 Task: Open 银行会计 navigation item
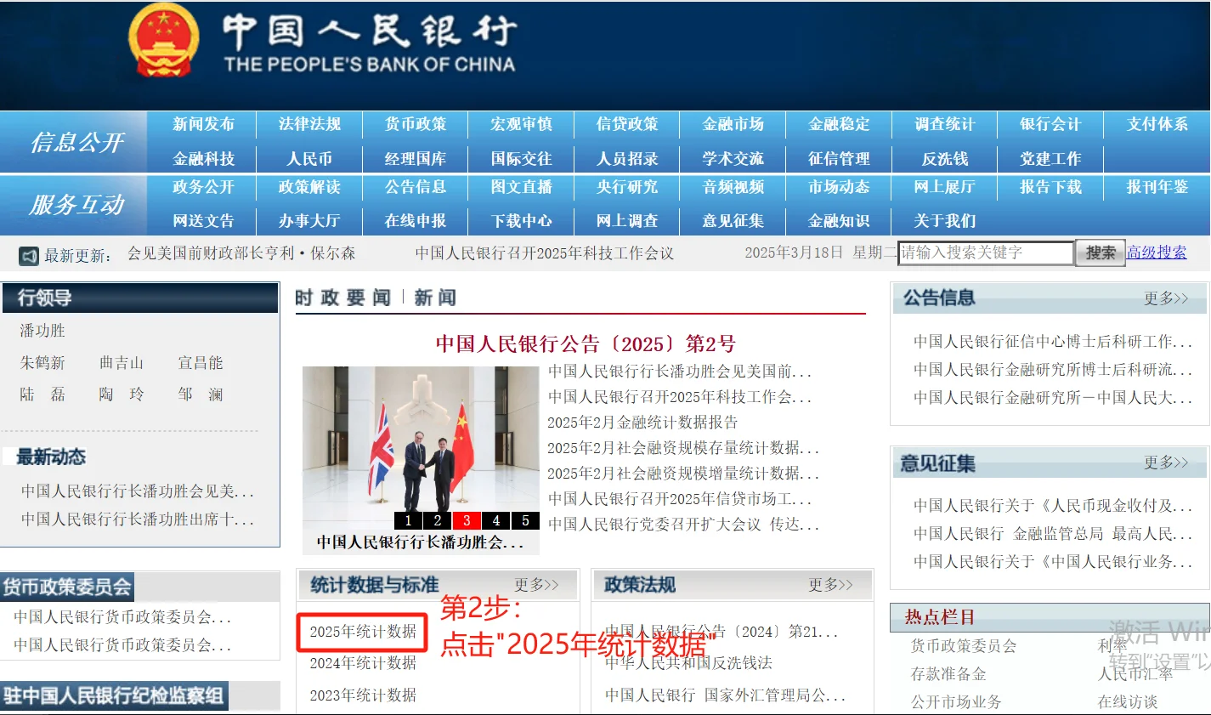click(1050, 124)
